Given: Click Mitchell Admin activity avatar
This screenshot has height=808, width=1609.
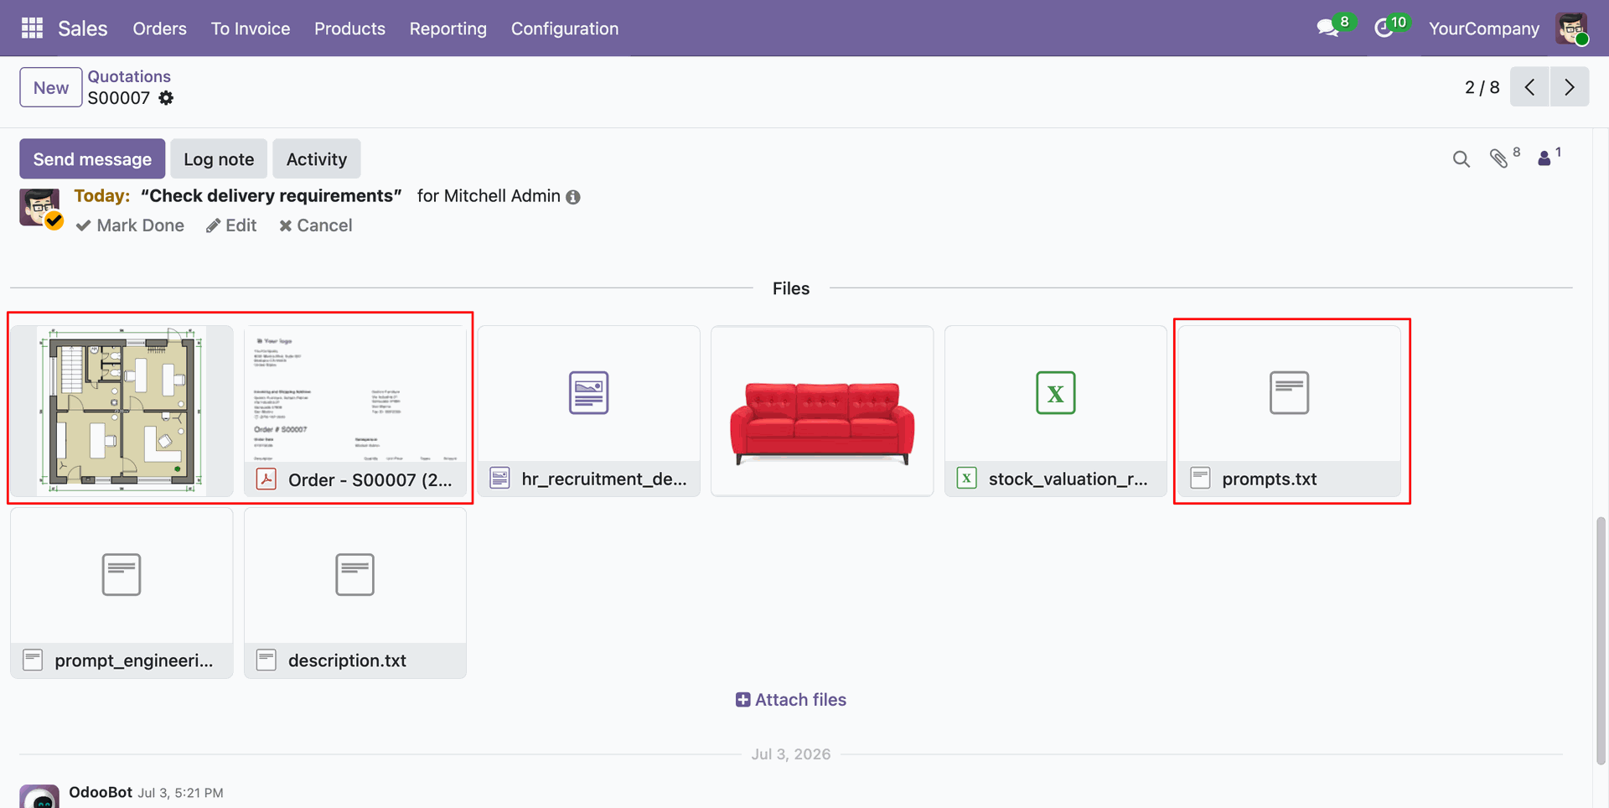Looking at the screenshot, I should tap(39, 208).
